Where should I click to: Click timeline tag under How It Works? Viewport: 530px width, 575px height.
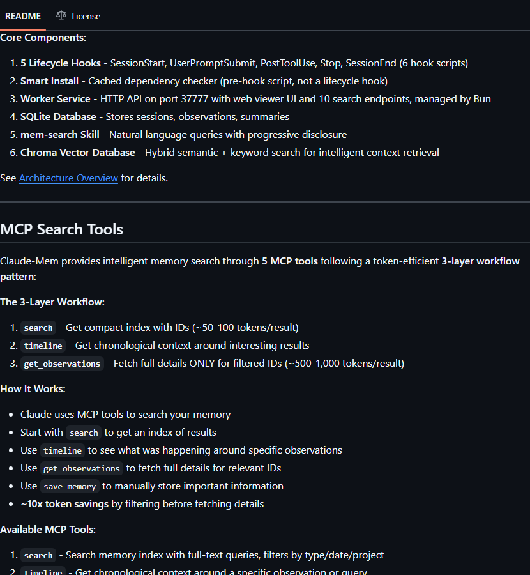[x=63, y=450]
